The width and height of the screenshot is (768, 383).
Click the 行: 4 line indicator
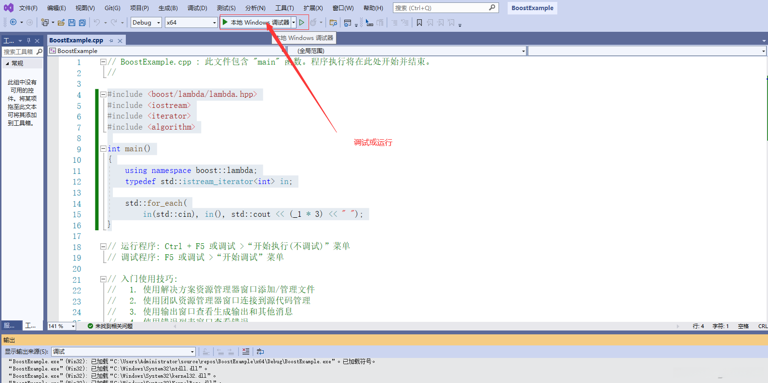pyautogui.click(x=698, y=326)
